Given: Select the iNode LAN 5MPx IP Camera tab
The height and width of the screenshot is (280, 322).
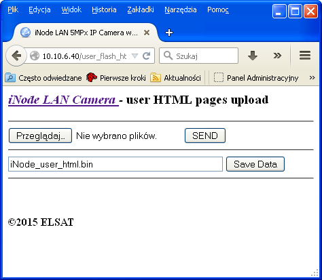Looking at the screenshot, I should coord(86,33).
